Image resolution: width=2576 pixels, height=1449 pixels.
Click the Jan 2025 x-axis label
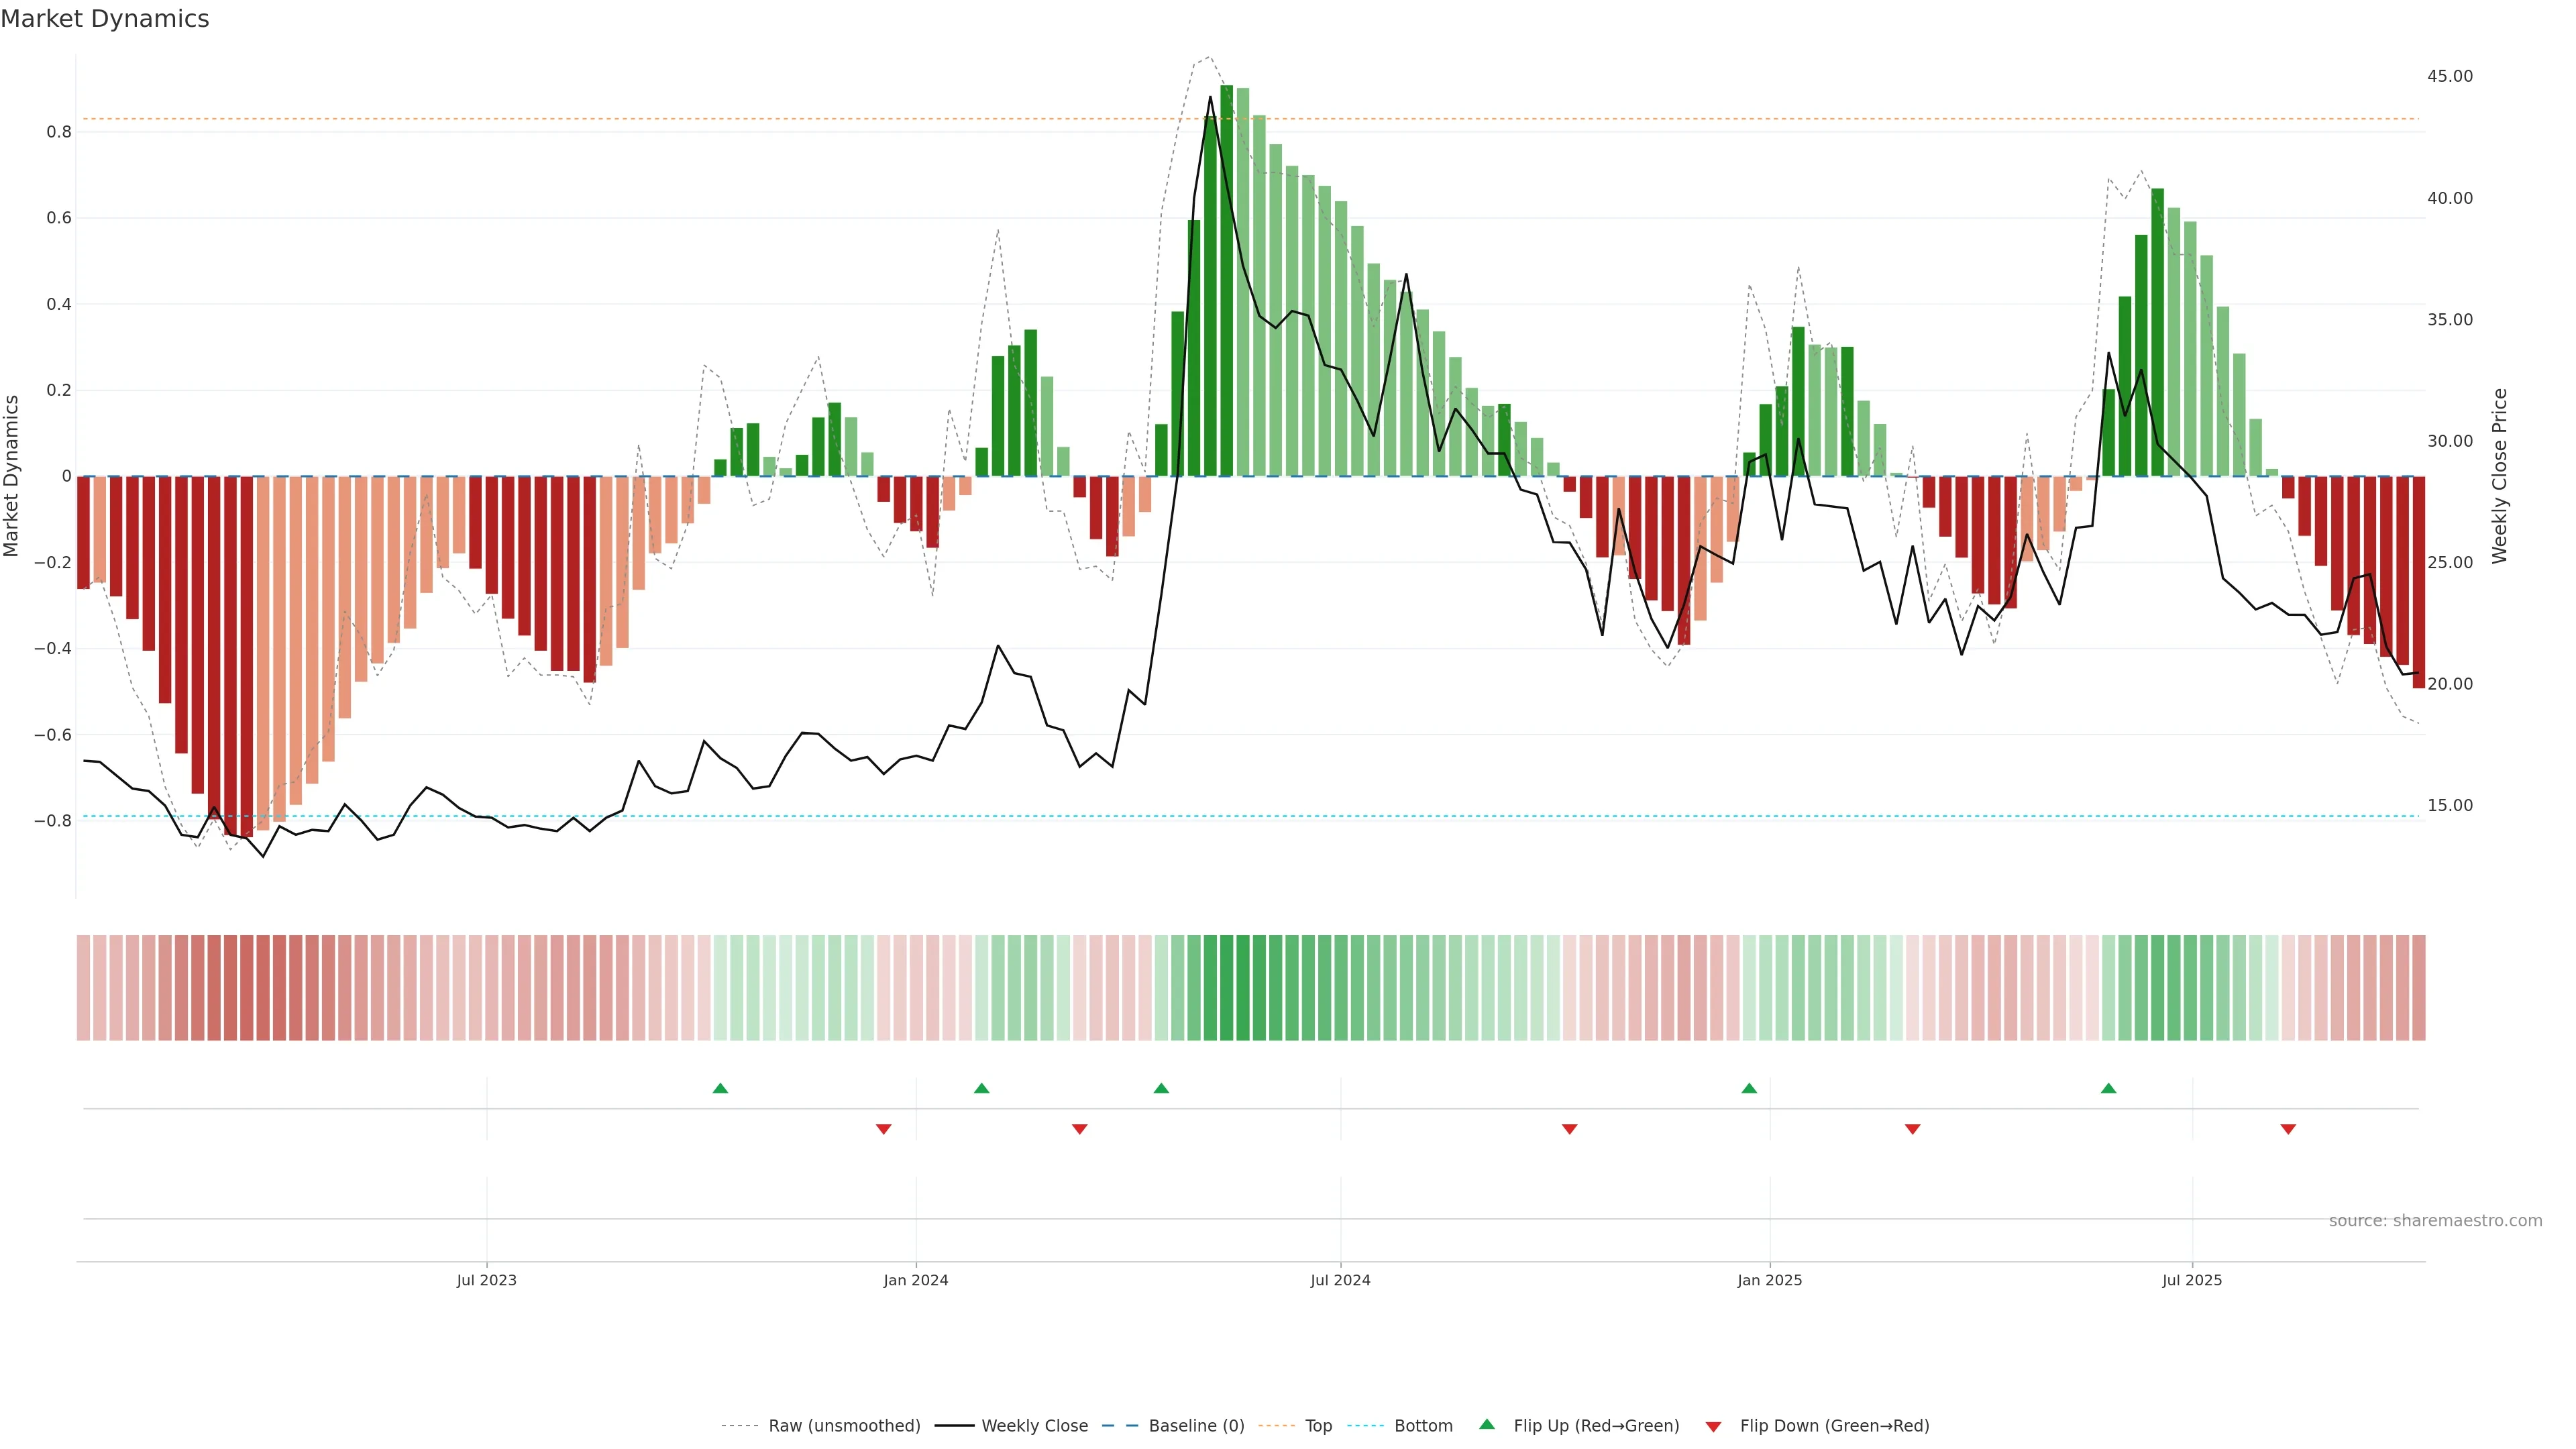(x=1769, y=1280)
